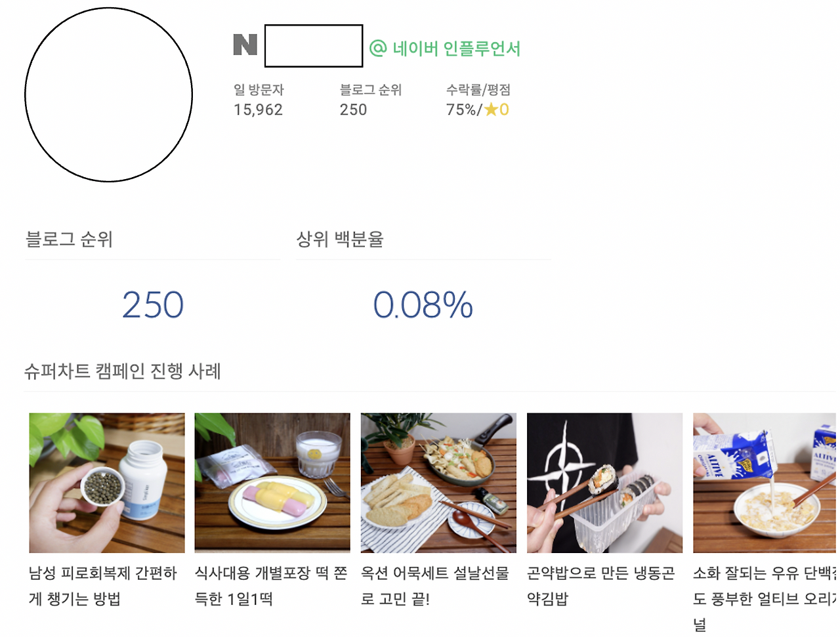840x637 pixels.
Task: Open the 곤약밥 frozen gimbap thumbnail
Action: click(x=604, y=482)
